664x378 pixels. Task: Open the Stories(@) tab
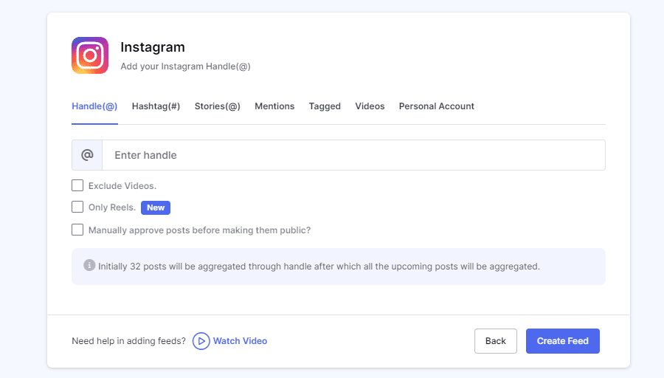218,106
